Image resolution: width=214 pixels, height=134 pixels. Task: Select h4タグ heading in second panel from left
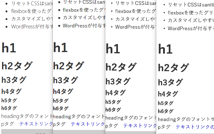pyautogui.click(x=63, y=91)
